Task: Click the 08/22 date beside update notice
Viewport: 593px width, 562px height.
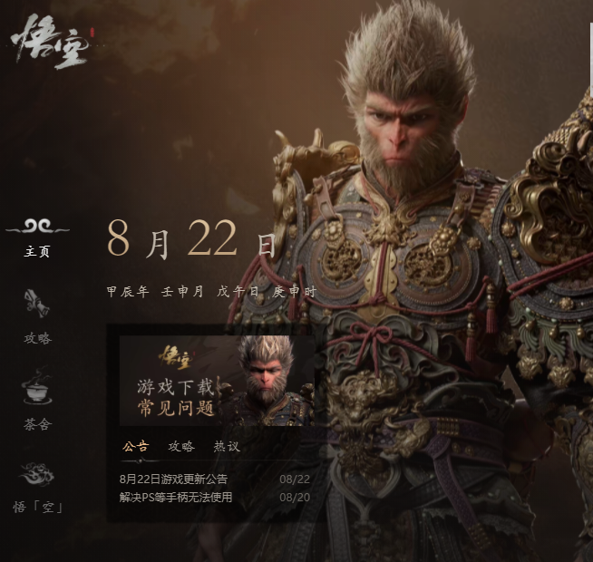Action: point(295,480)
